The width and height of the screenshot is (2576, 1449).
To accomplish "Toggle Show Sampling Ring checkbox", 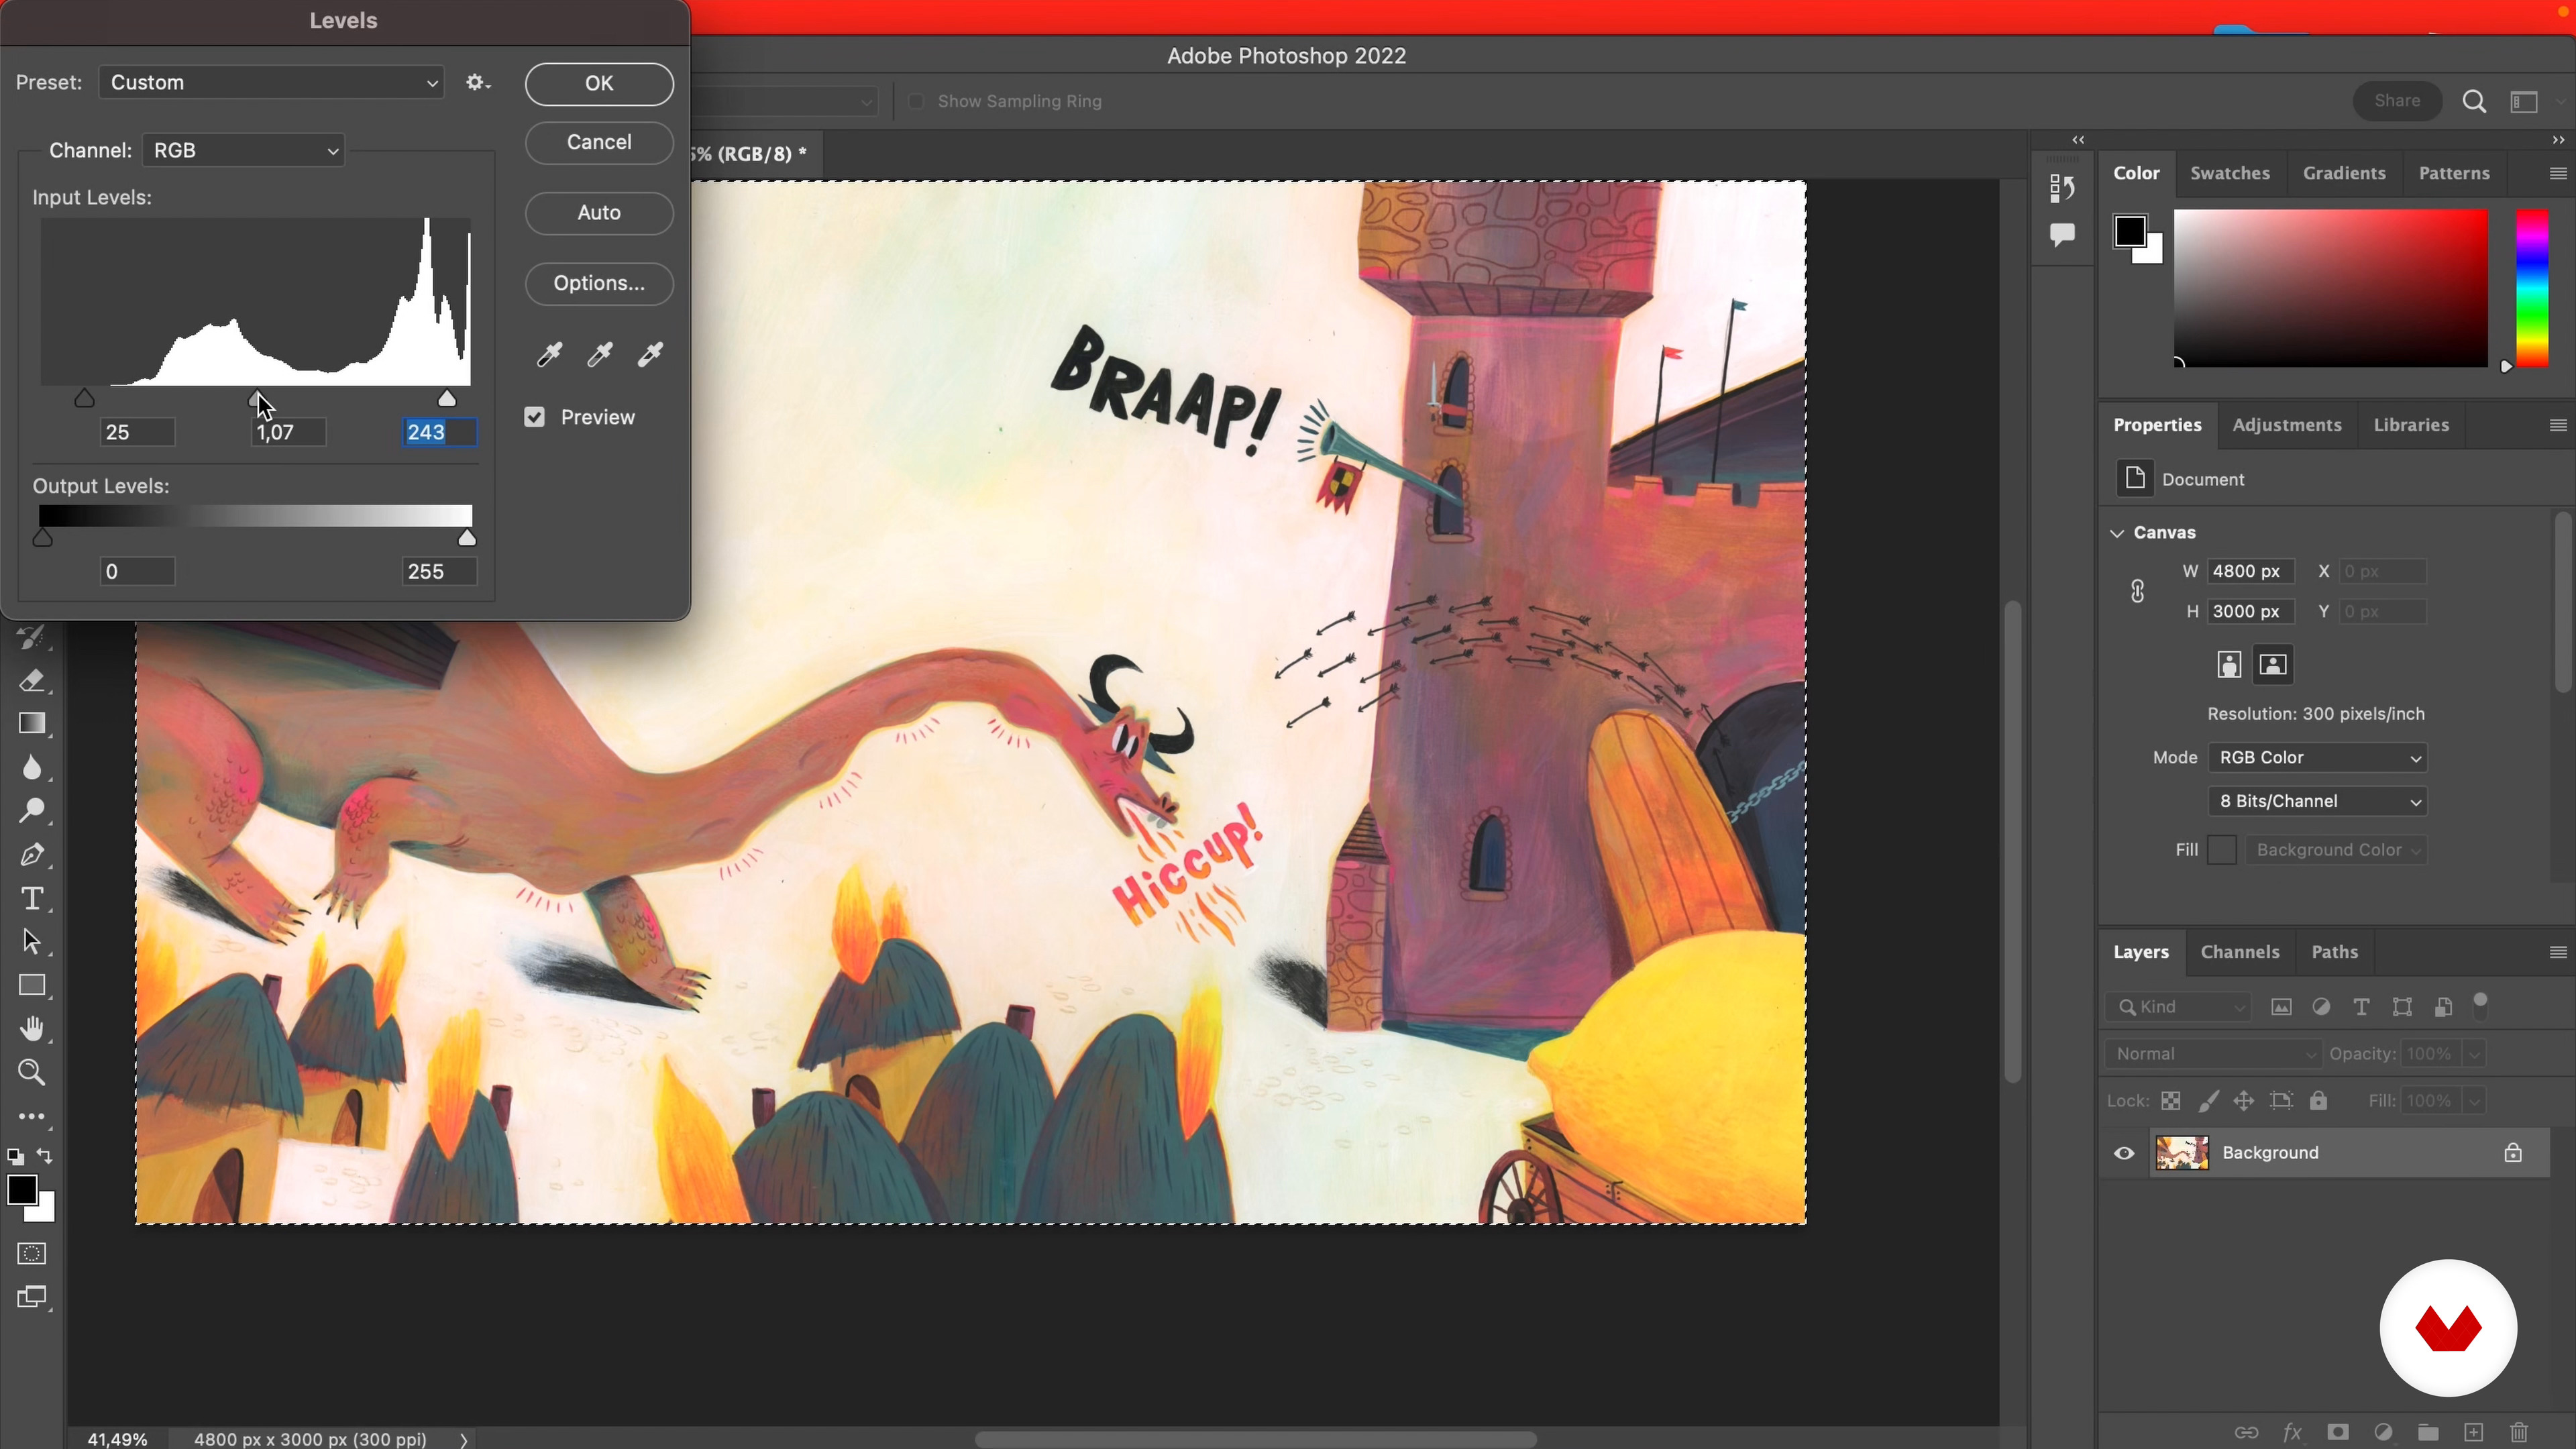I will (x=915, y=102).
